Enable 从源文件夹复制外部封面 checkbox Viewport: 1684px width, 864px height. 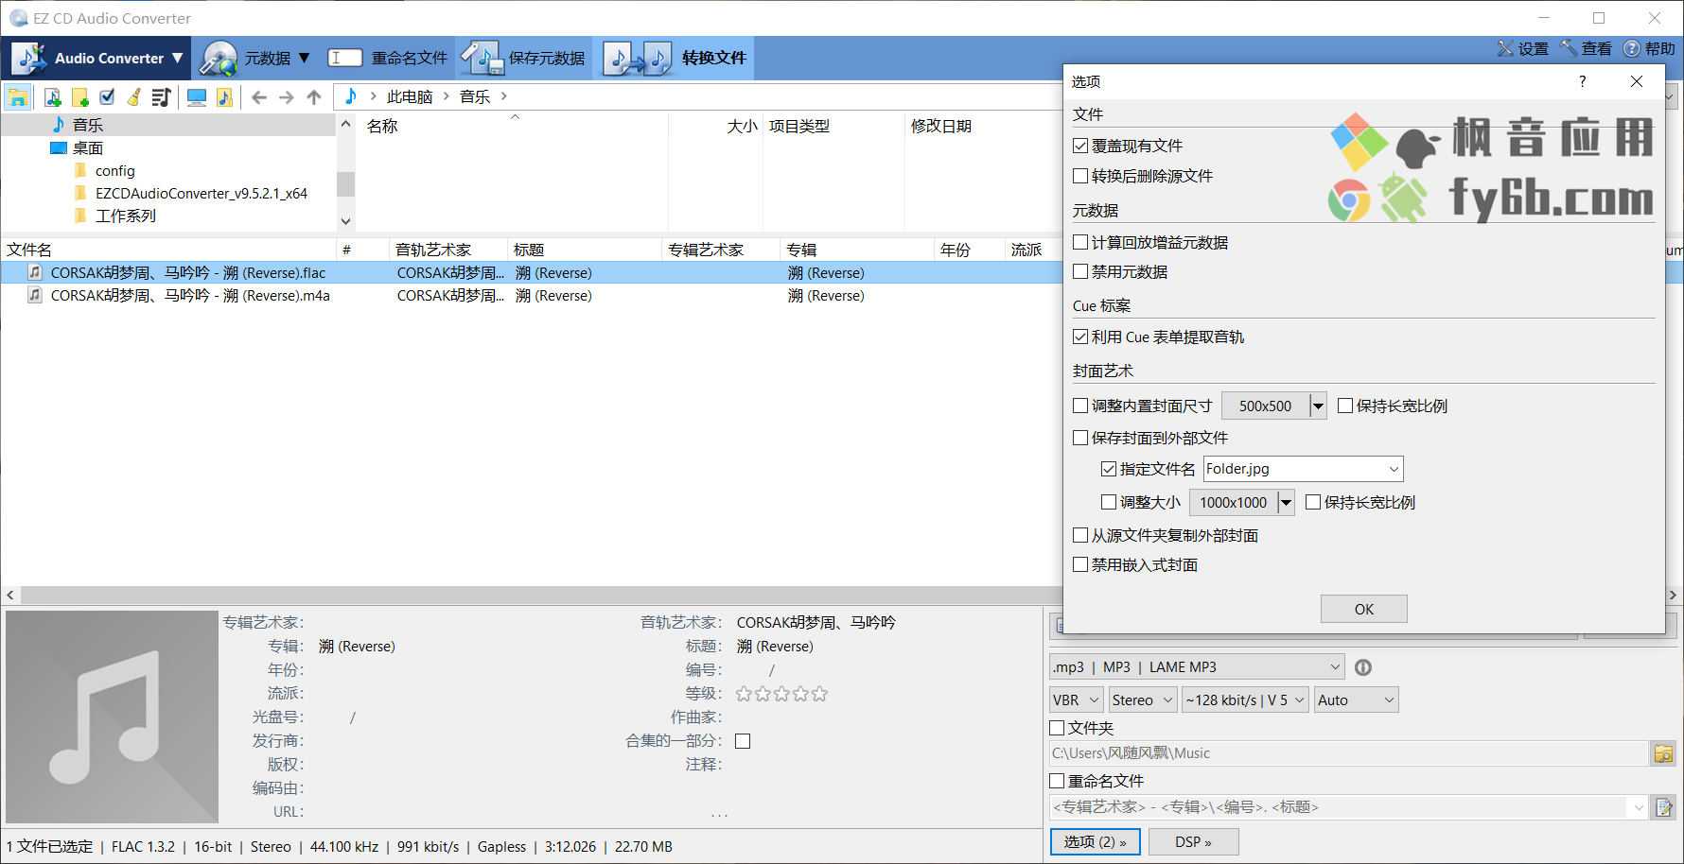(x=1080, y=535)
